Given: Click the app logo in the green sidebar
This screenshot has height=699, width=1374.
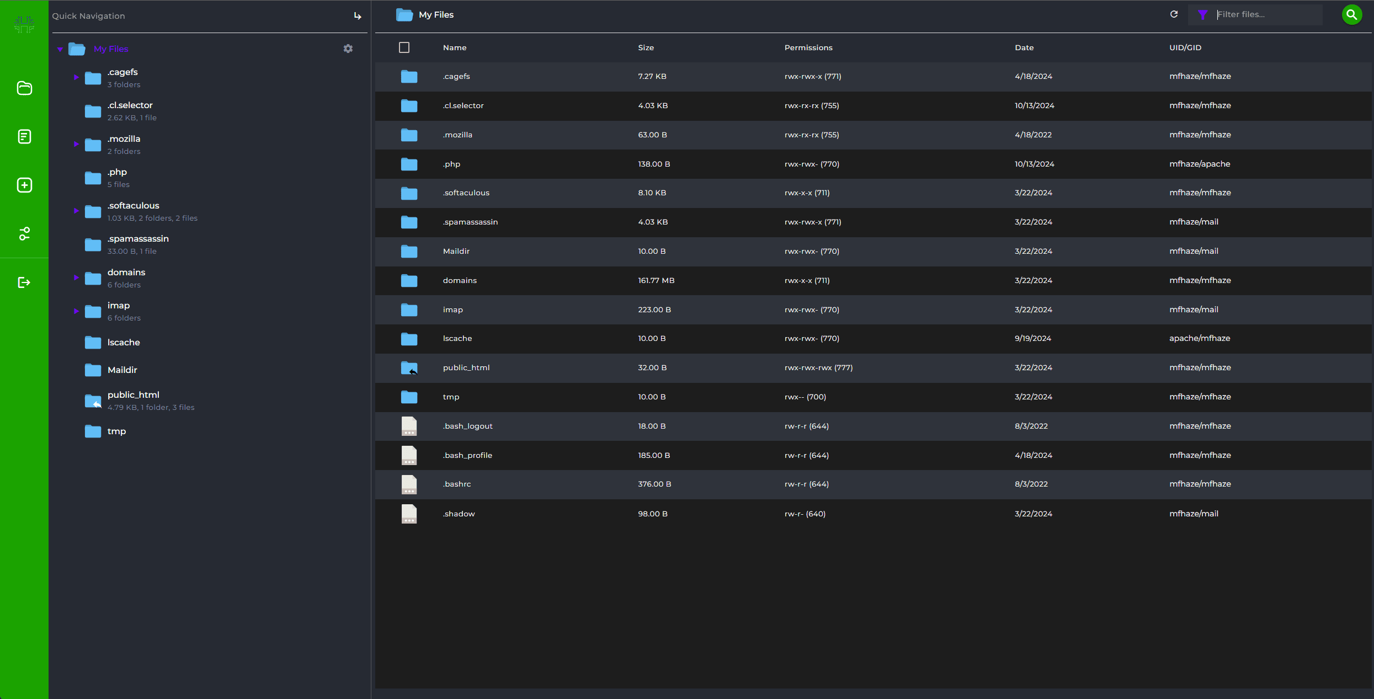Looking at the screenshot, I should [x=24, y=24].
